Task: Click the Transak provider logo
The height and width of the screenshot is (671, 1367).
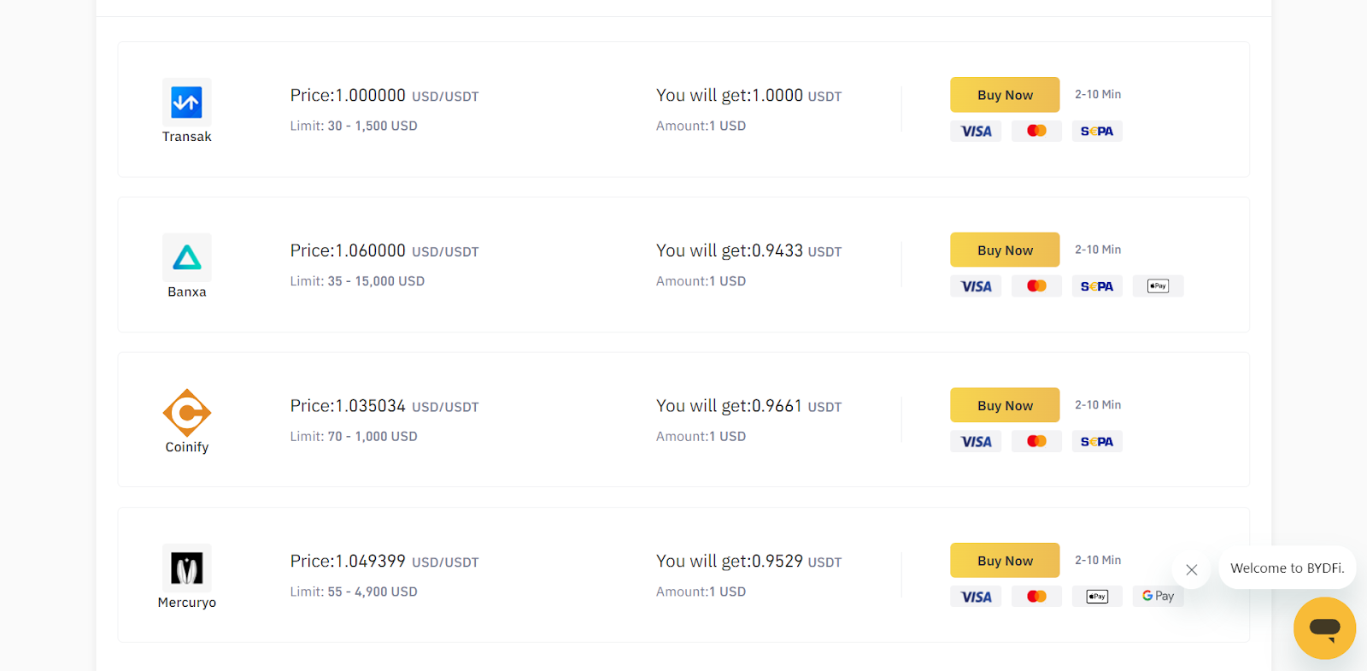Action: (187, 103)
